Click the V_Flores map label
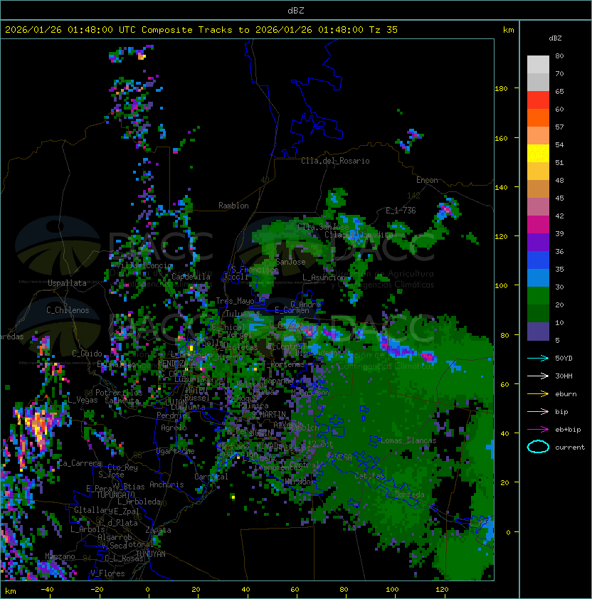 (107, 573)
